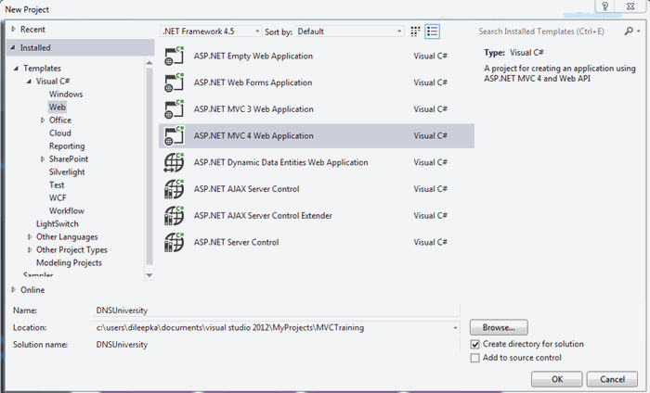Click the ASP.NET Server Control icon

175,242
